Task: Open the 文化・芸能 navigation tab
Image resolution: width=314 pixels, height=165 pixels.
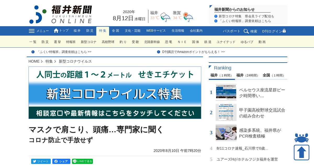Action: click(133, 31)
